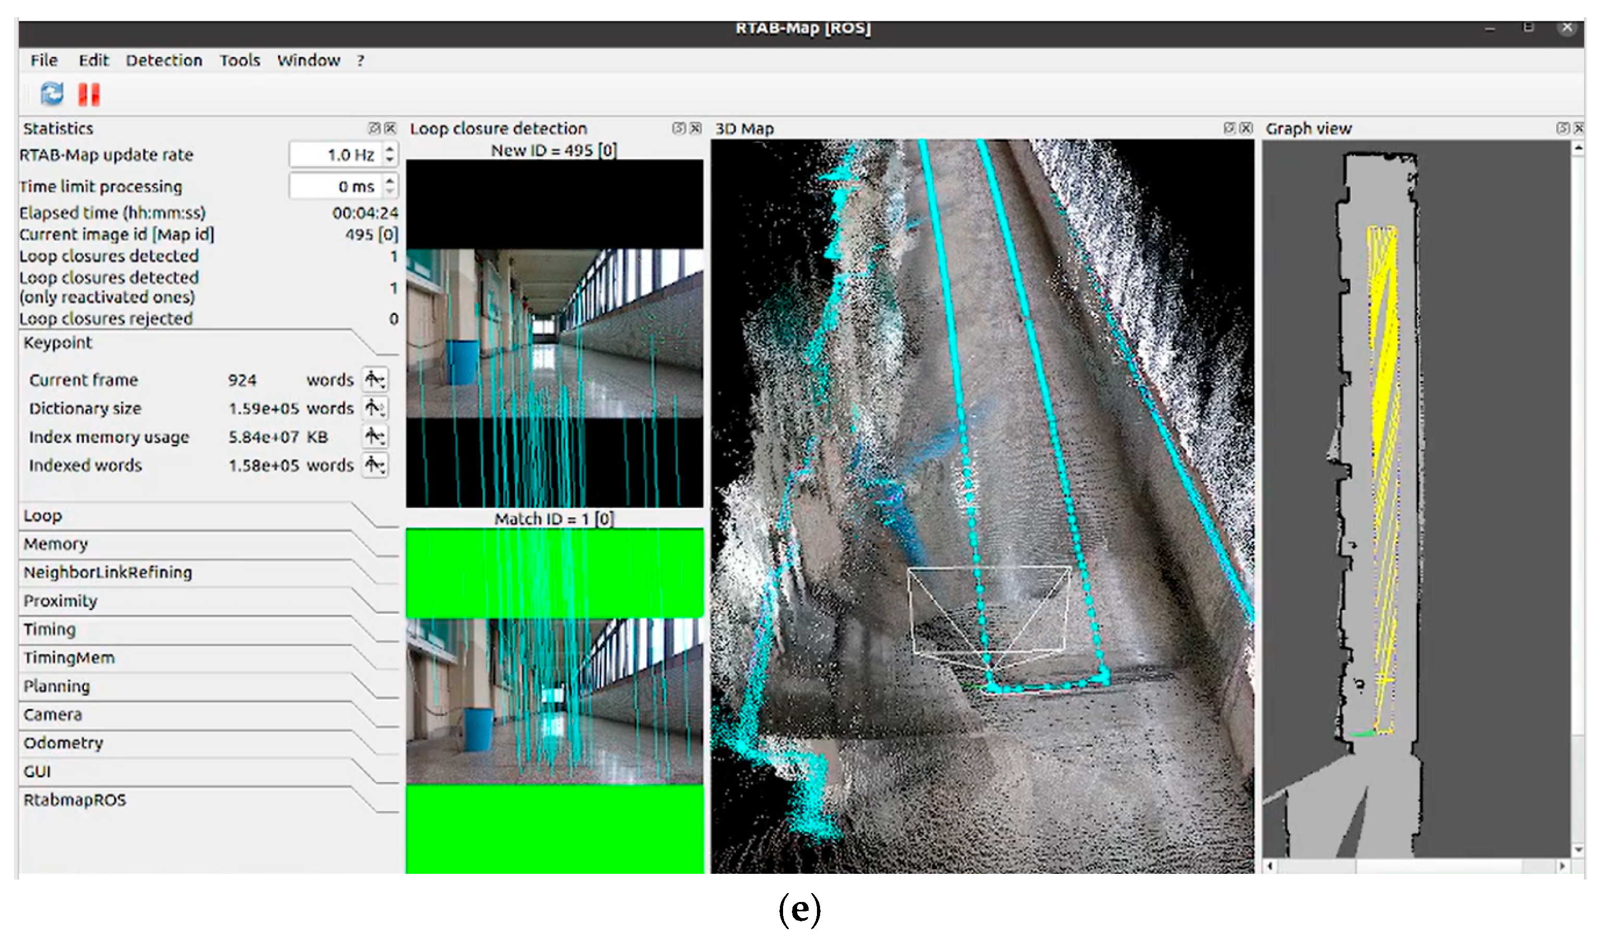
Task: Float the 3D Map dock panel
Action: tap(1230, 128)
